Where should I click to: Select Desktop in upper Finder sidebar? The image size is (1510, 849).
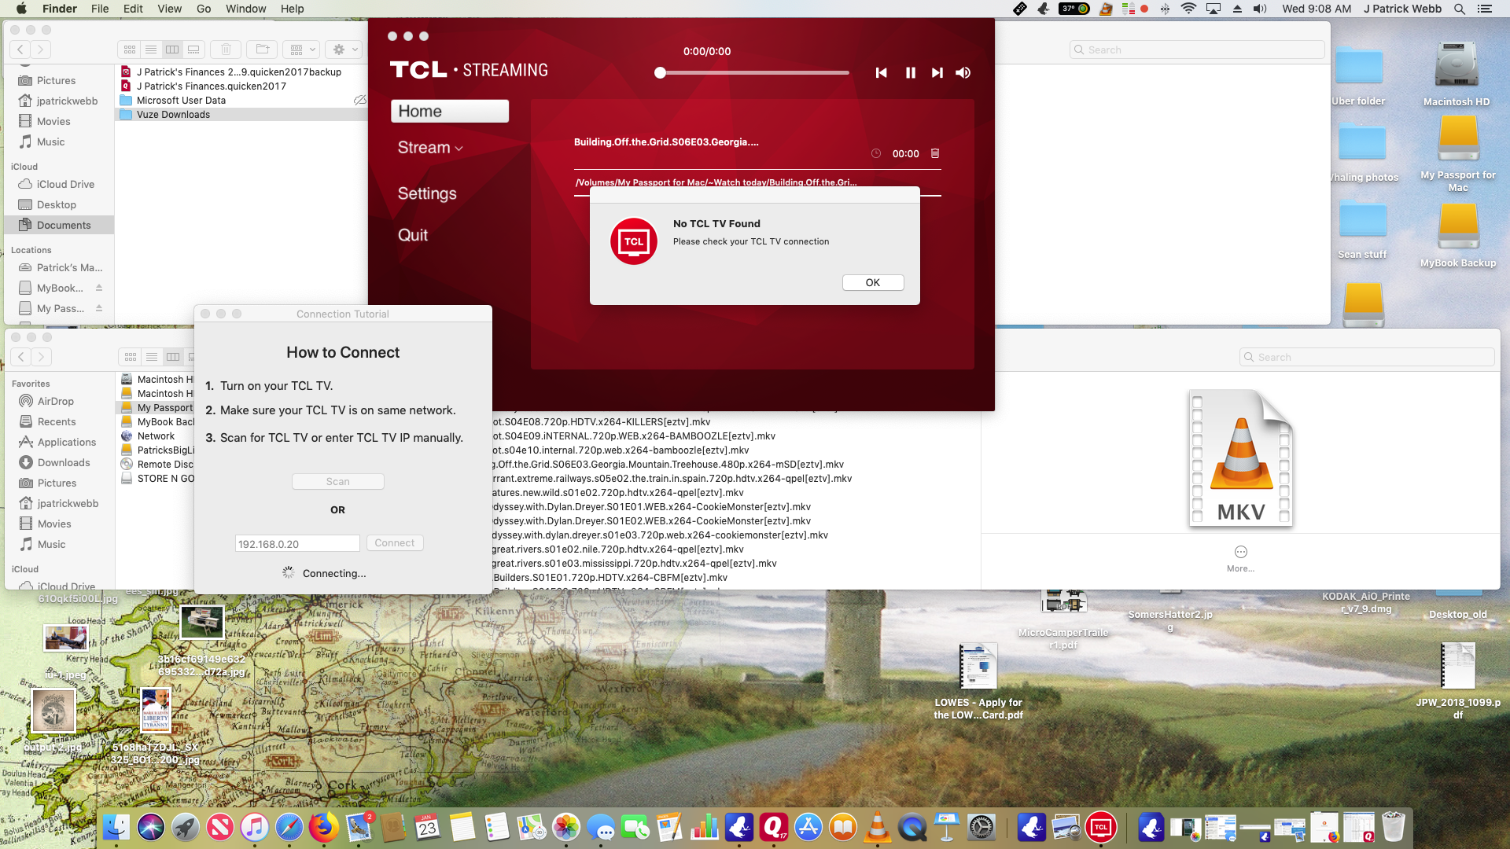[59, 204]
